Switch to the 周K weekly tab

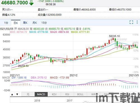click(x=25, y=23)
